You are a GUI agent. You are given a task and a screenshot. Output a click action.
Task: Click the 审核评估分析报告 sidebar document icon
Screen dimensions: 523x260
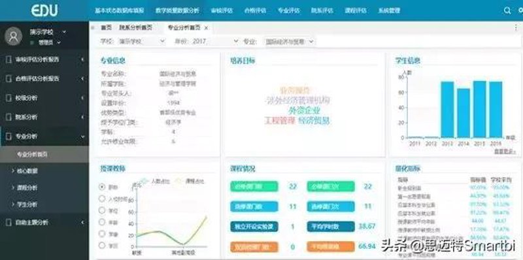tap(8, 59)
